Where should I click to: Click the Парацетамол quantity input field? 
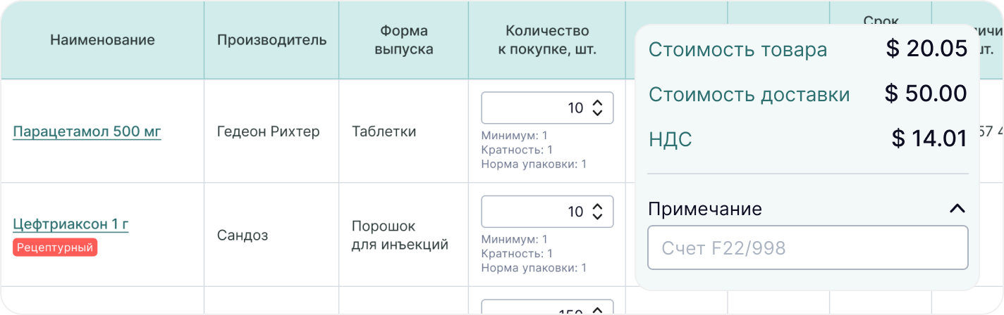pyautogui.click(x=547, y=108)
